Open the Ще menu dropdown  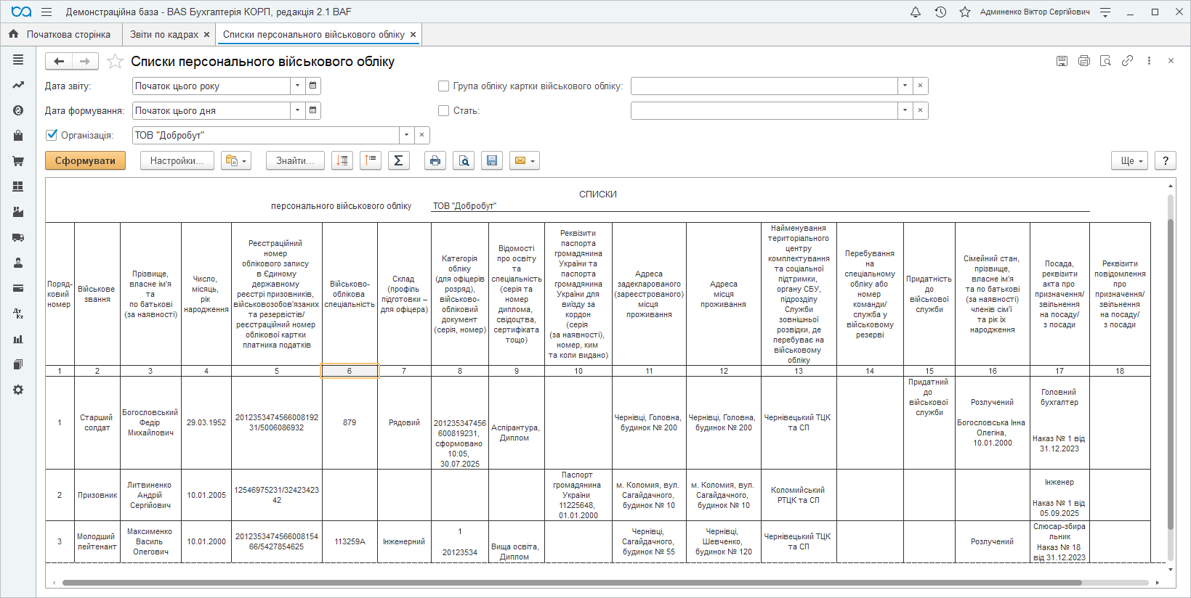[1129, 161]
